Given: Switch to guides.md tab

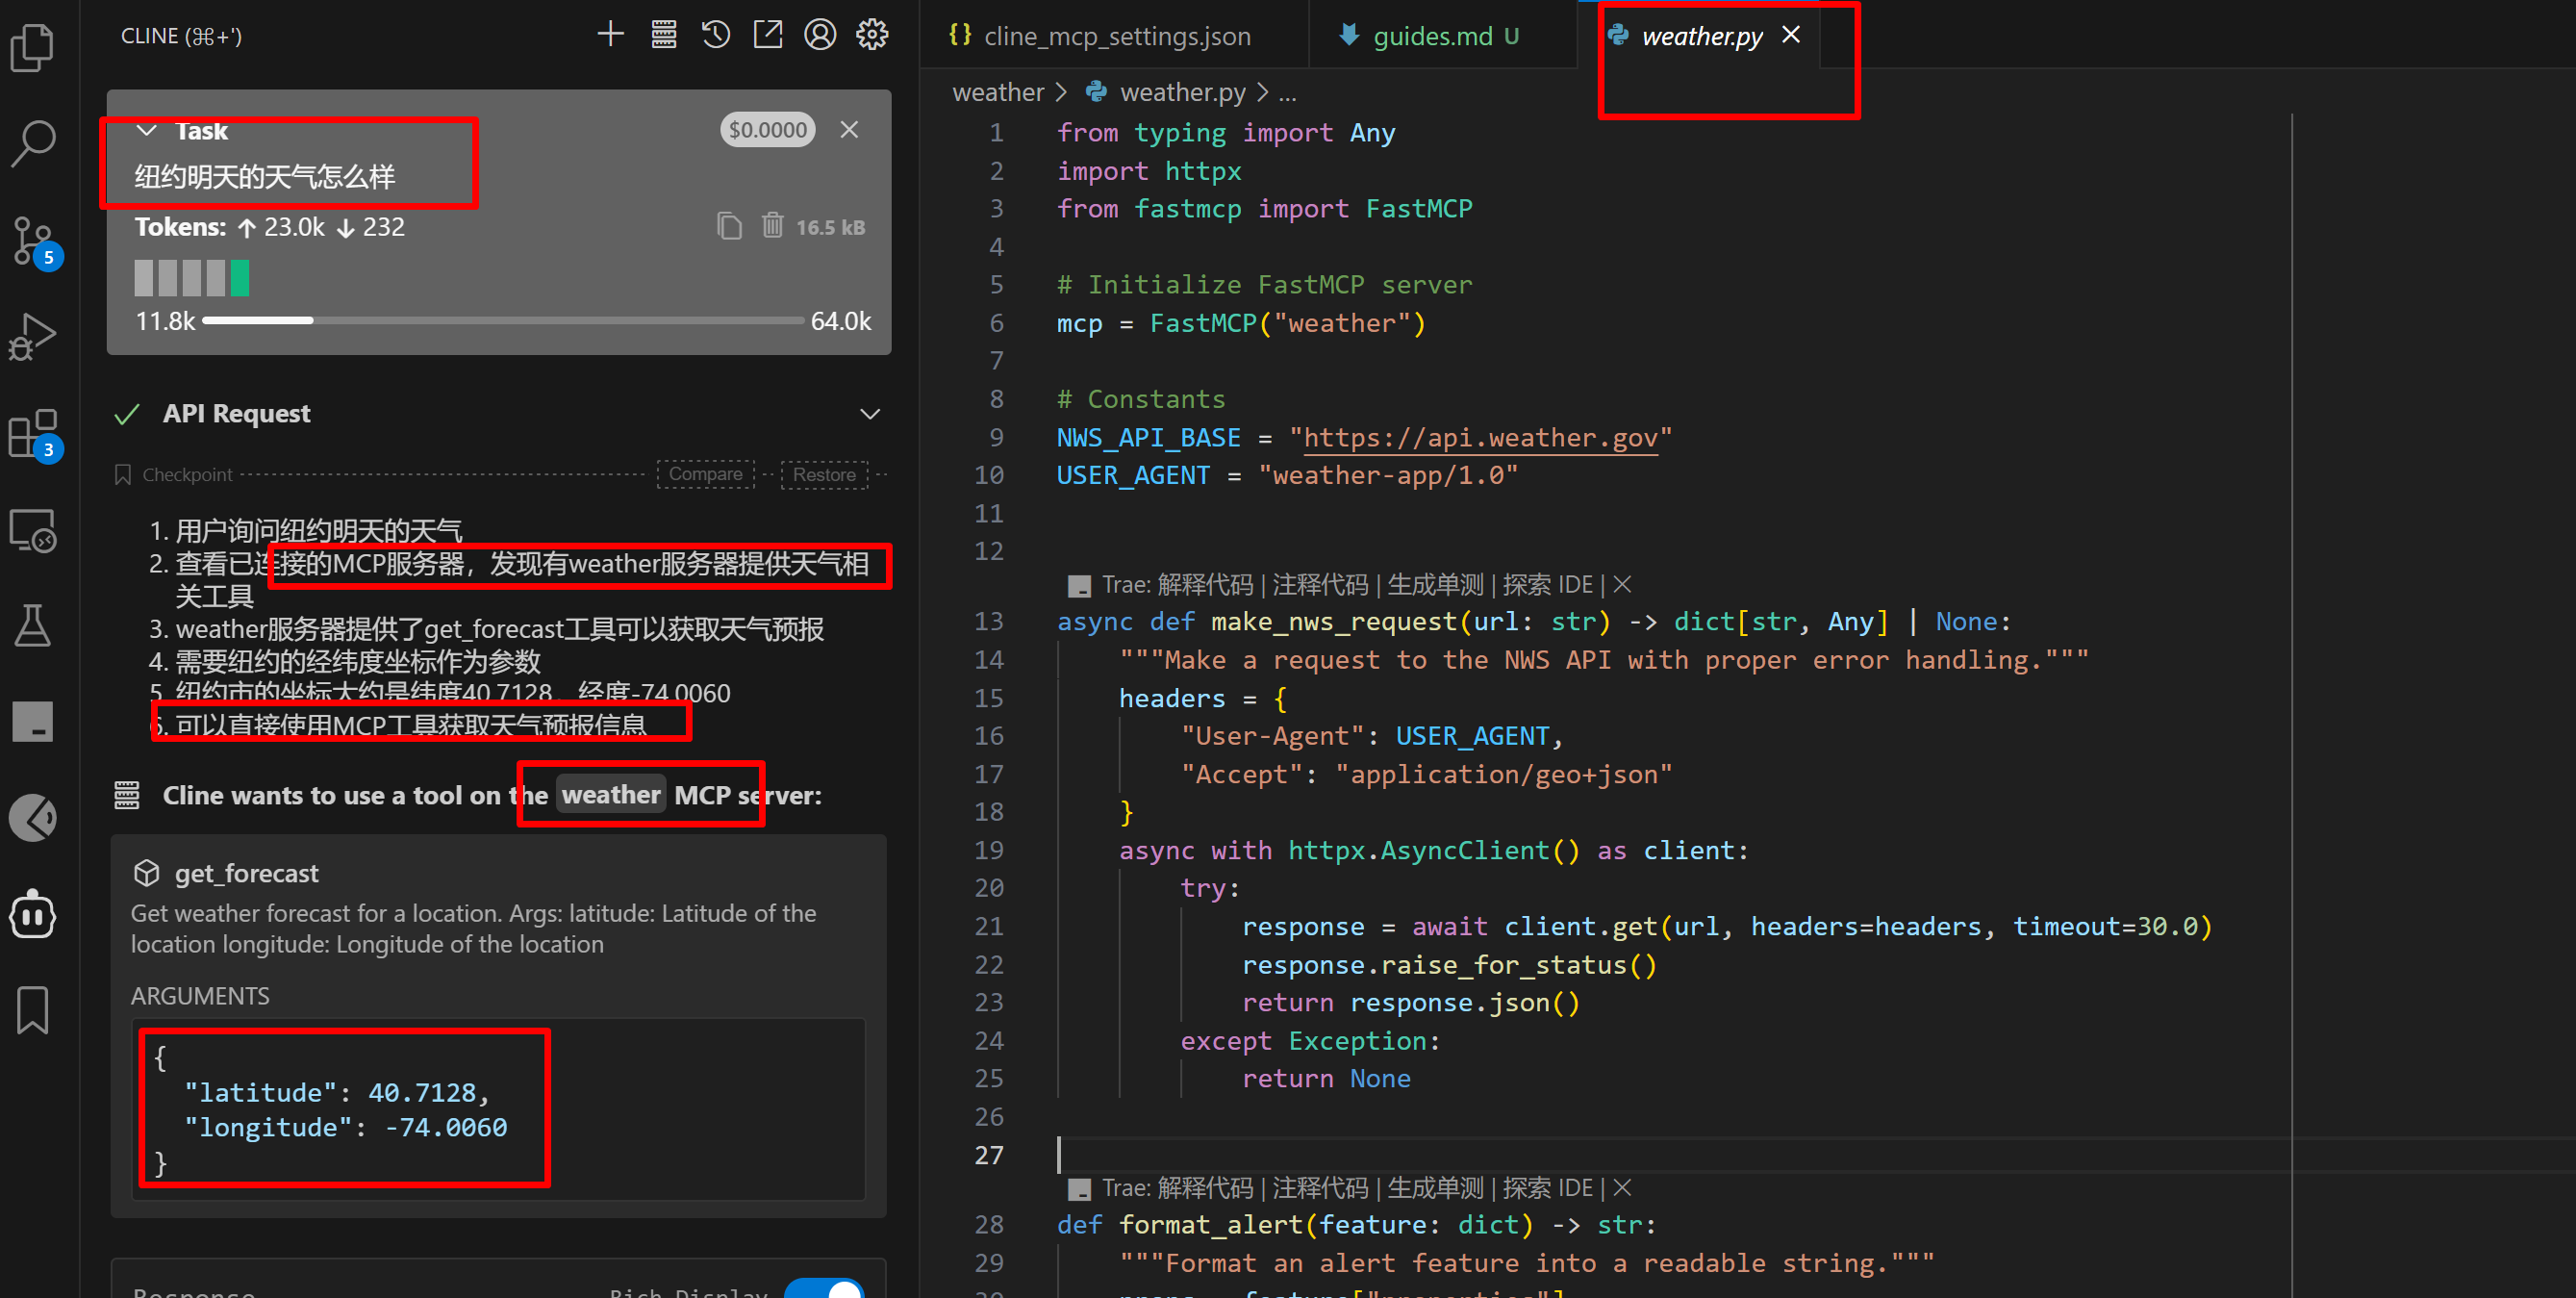Looking at the screenshot, I should point(1431,37).
